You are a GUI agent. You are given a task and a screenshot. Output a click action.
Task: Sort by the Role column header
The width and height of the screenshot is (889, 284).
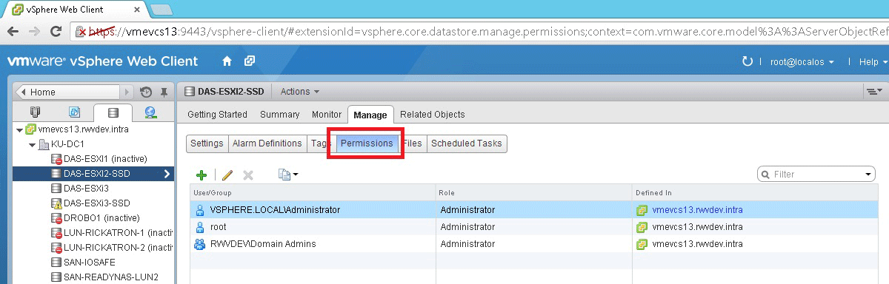(x=533, y=192)
